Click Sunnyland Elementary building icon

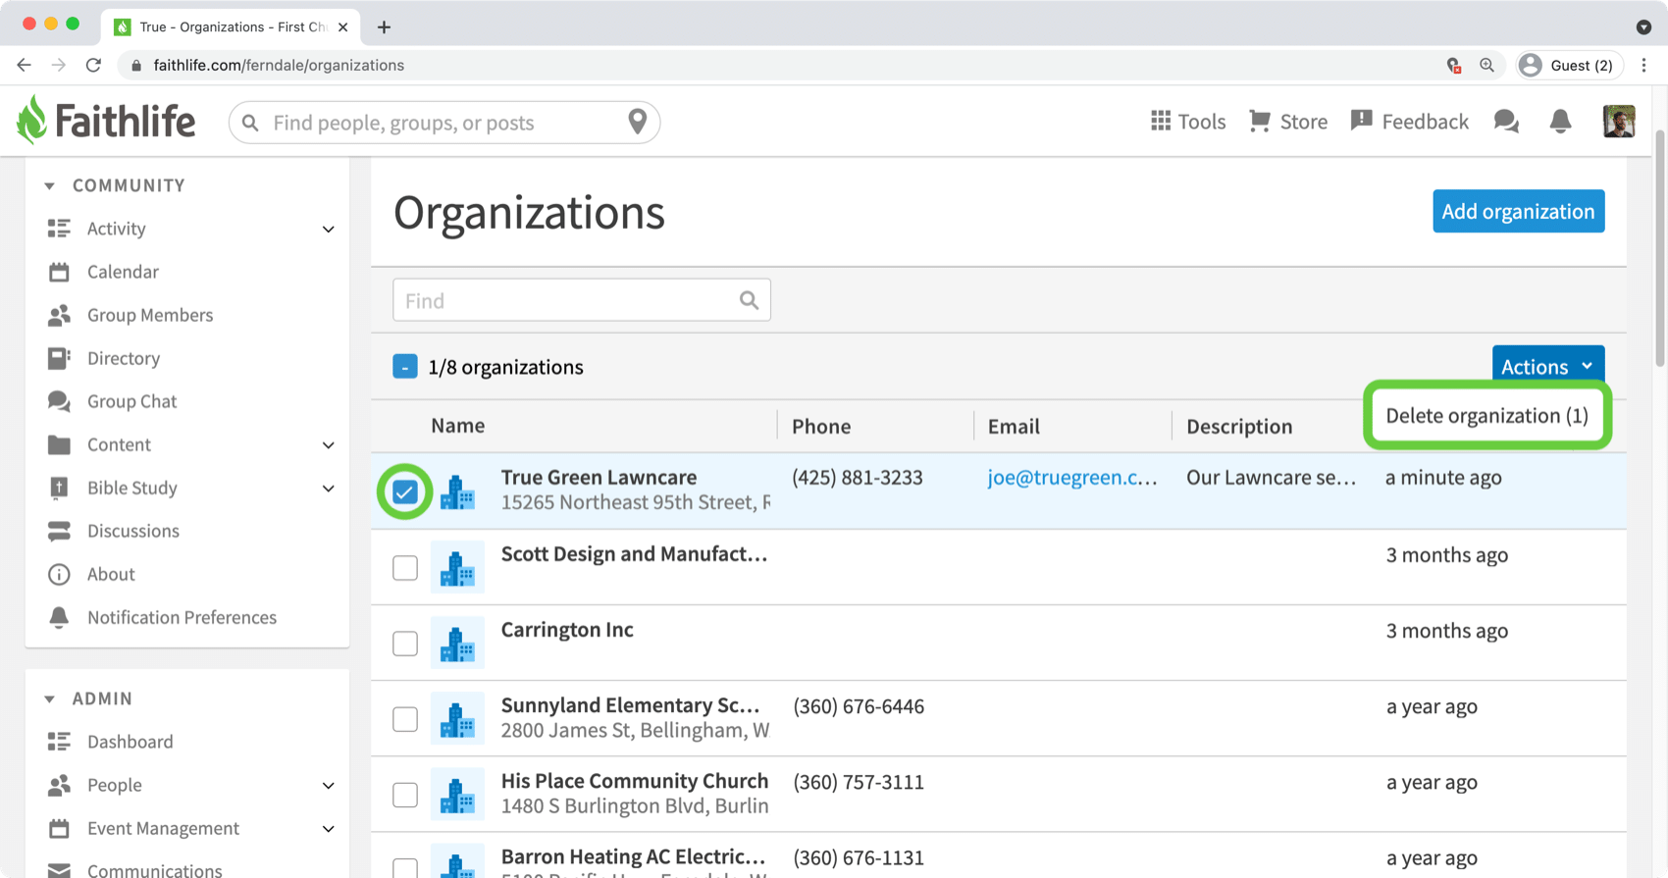[x=457, y=718]
